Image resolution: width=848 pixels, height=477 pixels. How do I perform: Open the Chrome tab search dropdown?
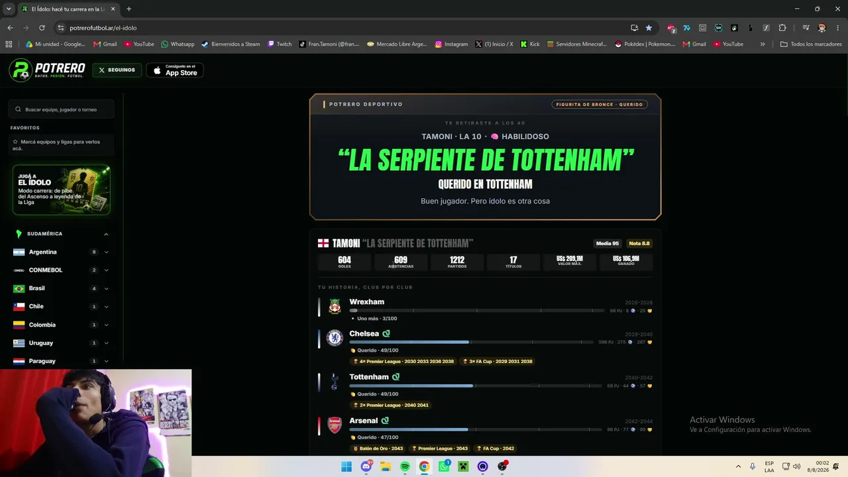point(9,9)
